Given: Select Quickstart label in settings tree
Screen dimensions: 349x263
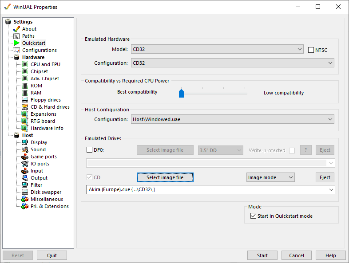Looking at the screenshot, I should pyautogui.click(x=34, y=43).
